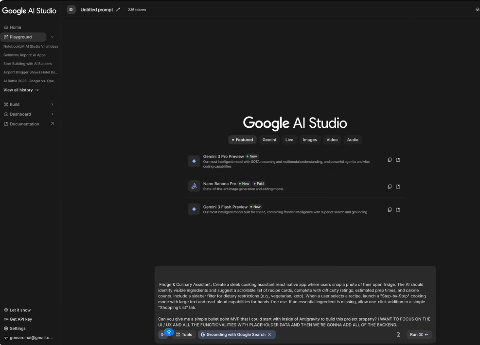This screenshot has width=480, height=345.
Task: Open the Google AI Studio logo link
Action: click(x=29, y=11)
